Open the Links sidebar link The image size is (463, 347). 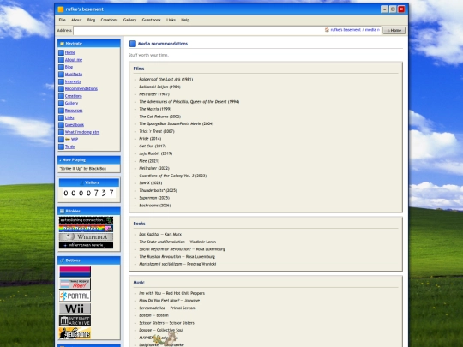(x=69, y=117)
